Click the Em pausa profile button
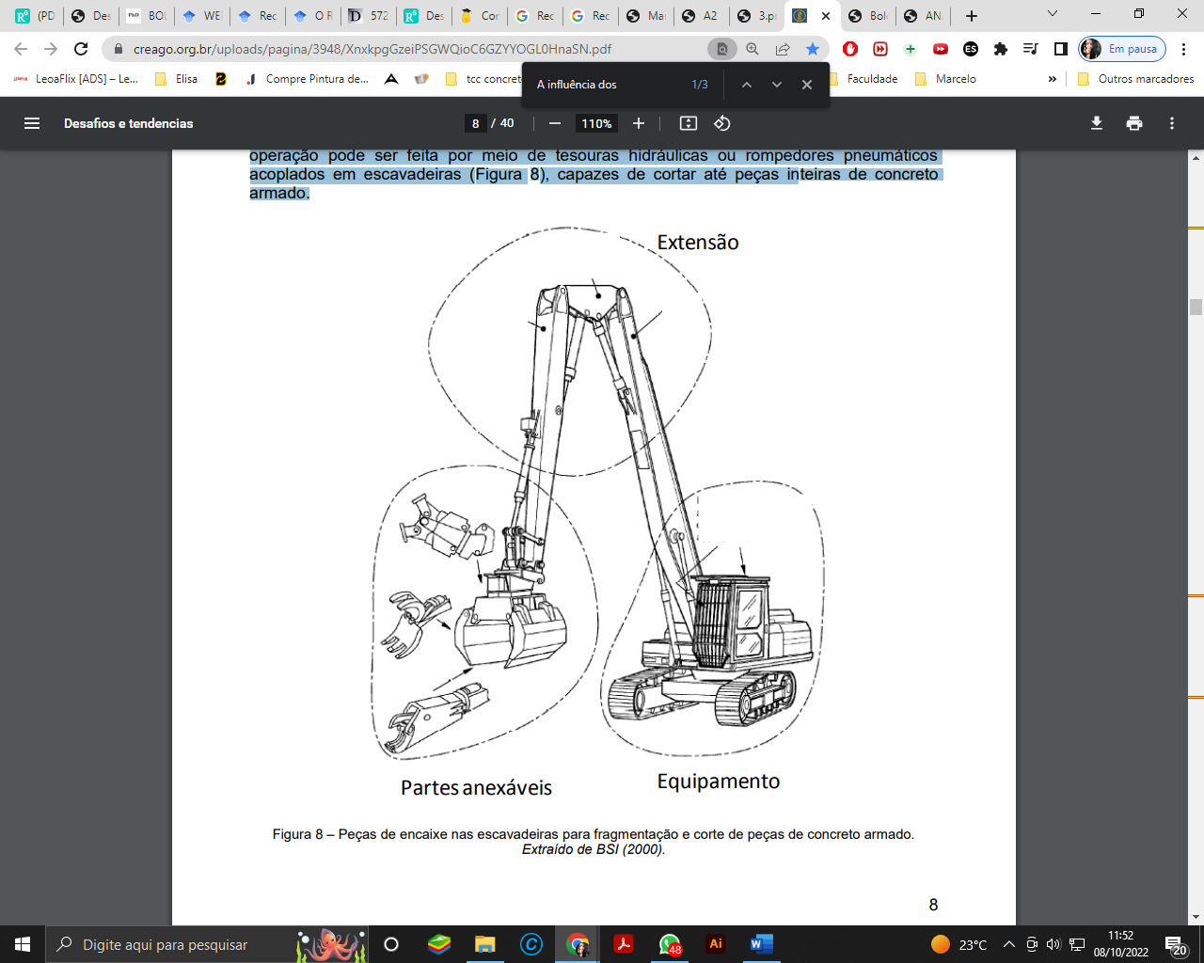The image size is (1204, 963). (1122, 49)
